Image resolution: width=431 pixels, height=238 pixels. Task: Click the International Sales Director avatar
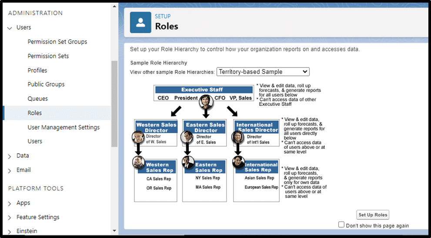238,137
